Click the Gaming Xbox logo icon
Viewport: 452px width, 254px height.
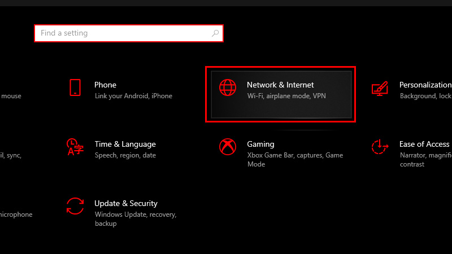tap(228, 147)
